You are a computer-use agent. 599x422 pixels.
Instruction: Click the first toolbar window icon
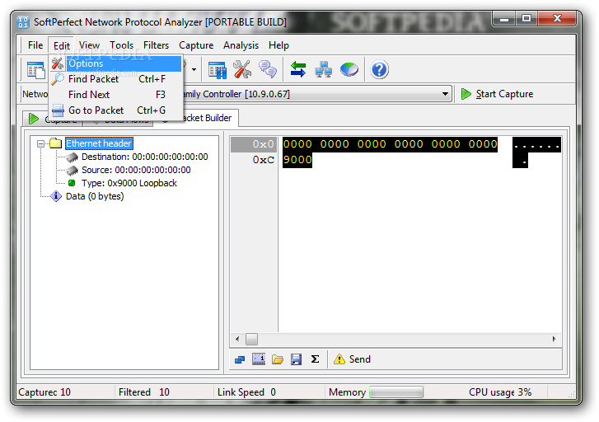point(36,70)
